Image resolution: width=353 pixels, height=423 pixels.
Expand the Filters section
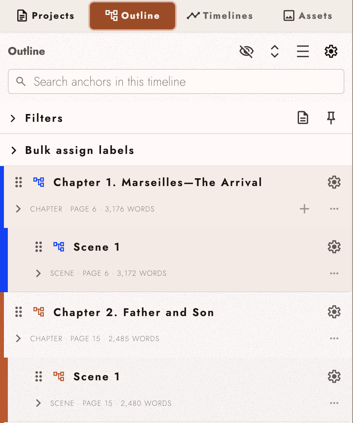point(13,118)
